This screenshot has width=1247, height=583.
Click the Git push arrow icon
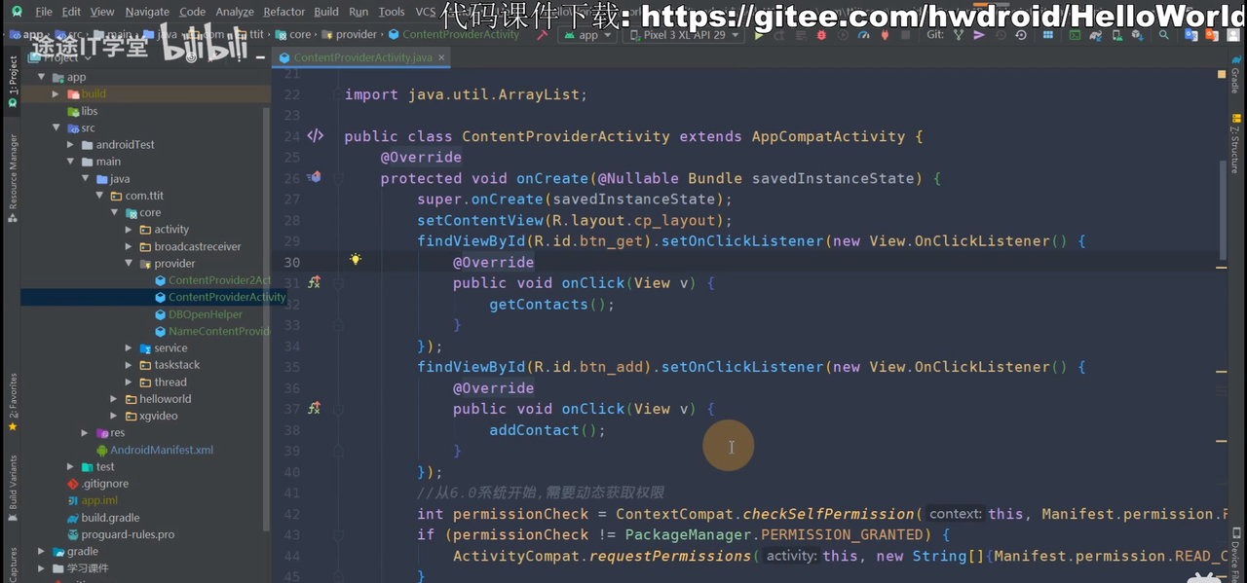coord(978,35)
